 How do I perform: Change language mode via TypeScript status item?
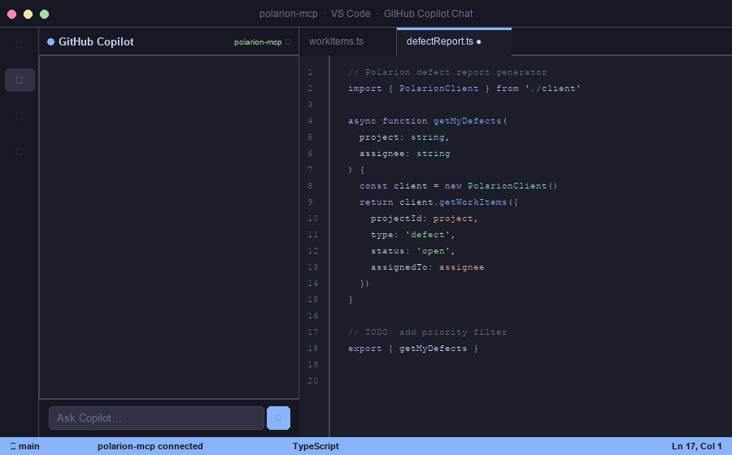316,446
